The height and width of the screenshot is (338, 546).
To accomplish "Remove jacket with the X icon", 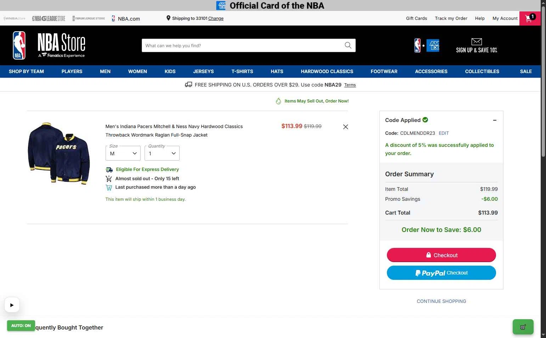I will [345, 127].
